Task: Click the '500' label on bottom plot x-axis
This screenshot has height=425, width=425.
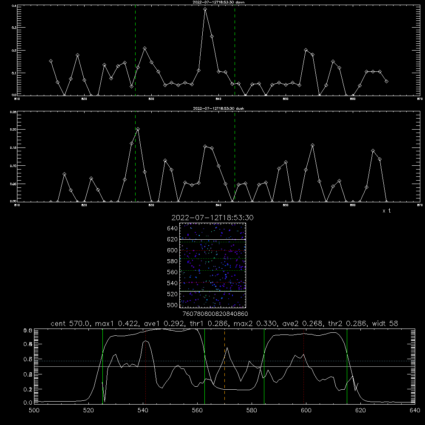Action: 34,411
